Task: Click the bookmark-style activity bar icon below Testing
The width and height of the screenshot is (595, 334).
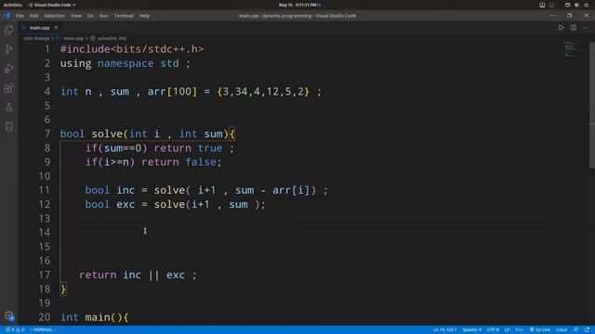Action: click(x=8, y=126)
